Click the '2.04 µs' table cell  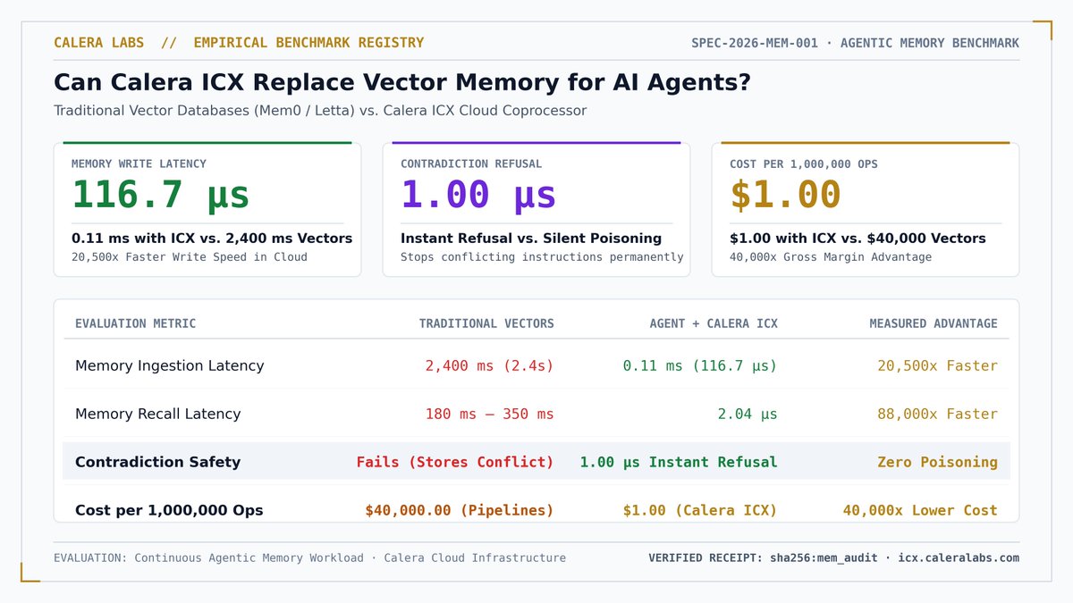click(748, 414)
